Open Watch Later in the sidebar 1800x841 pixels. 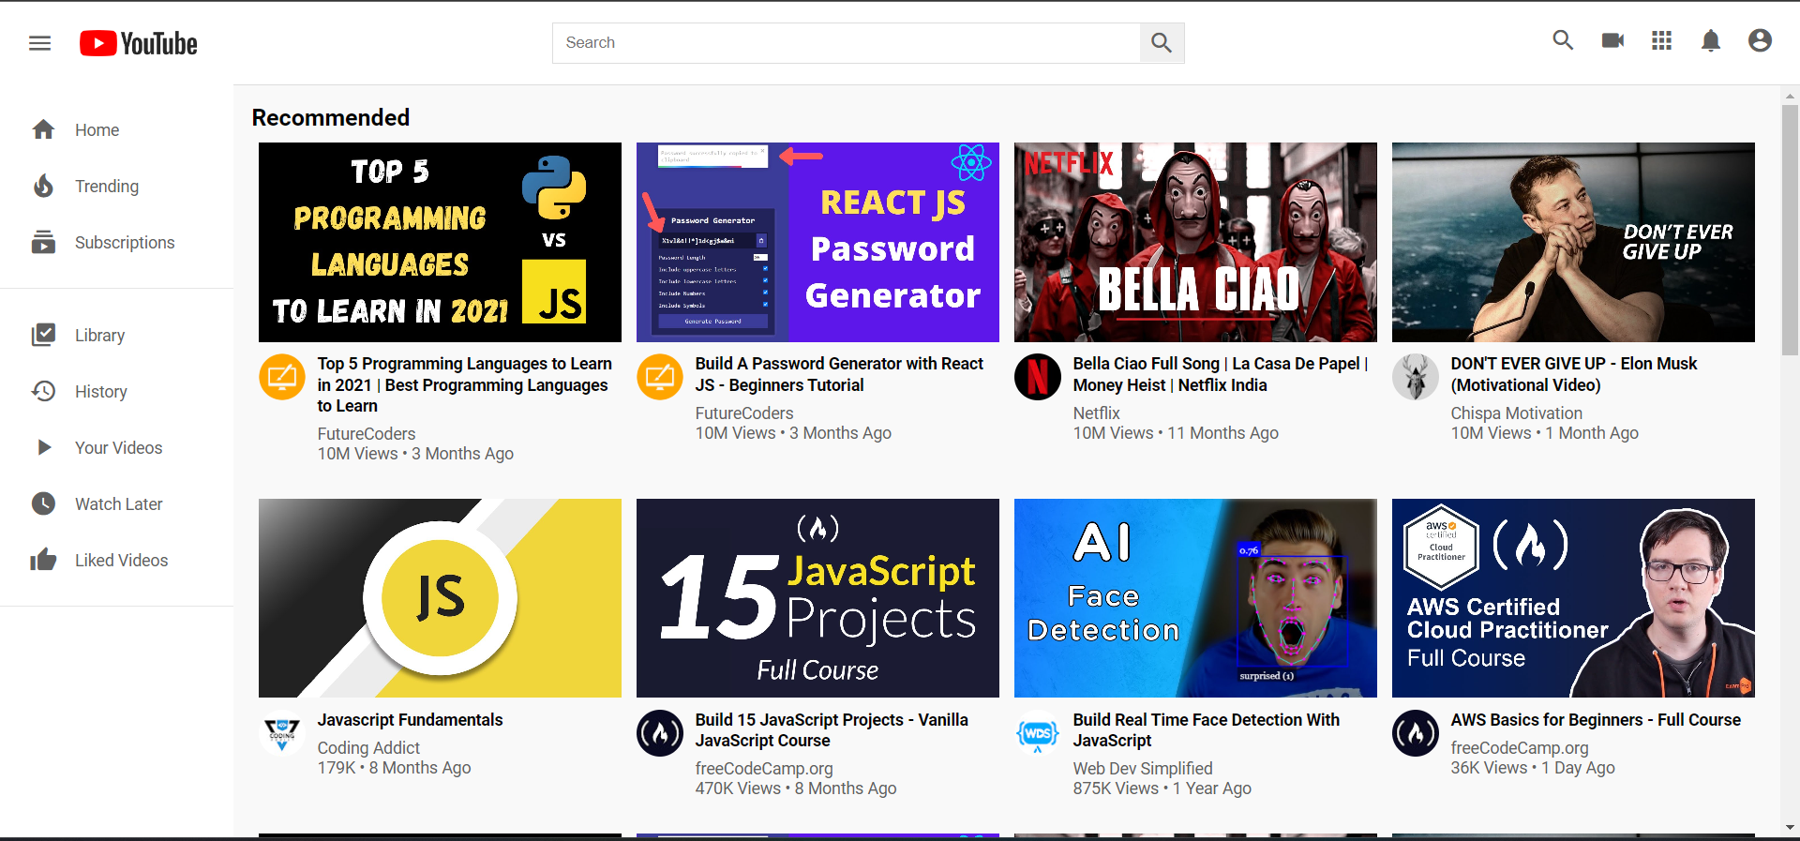pyautogui.click(x=116, y=503)
